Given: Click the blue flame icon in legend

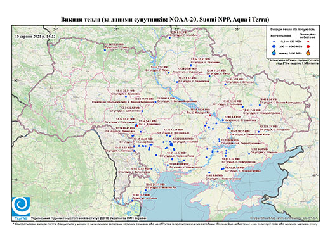Looking at the screenshot, I should click(274, 53).
